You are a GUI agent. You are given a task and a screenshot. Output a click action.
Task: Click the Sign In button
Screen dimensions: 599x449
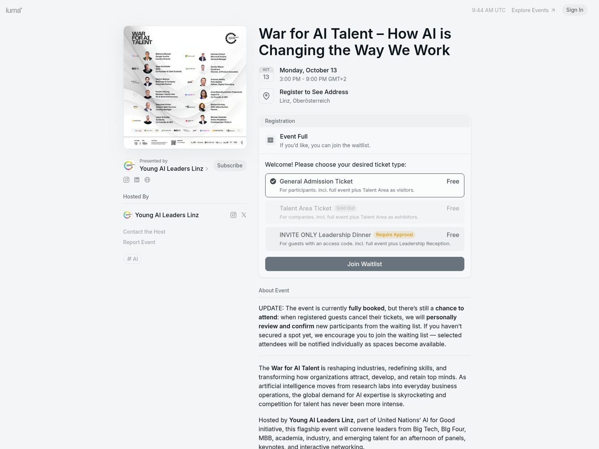coord(574,10)
